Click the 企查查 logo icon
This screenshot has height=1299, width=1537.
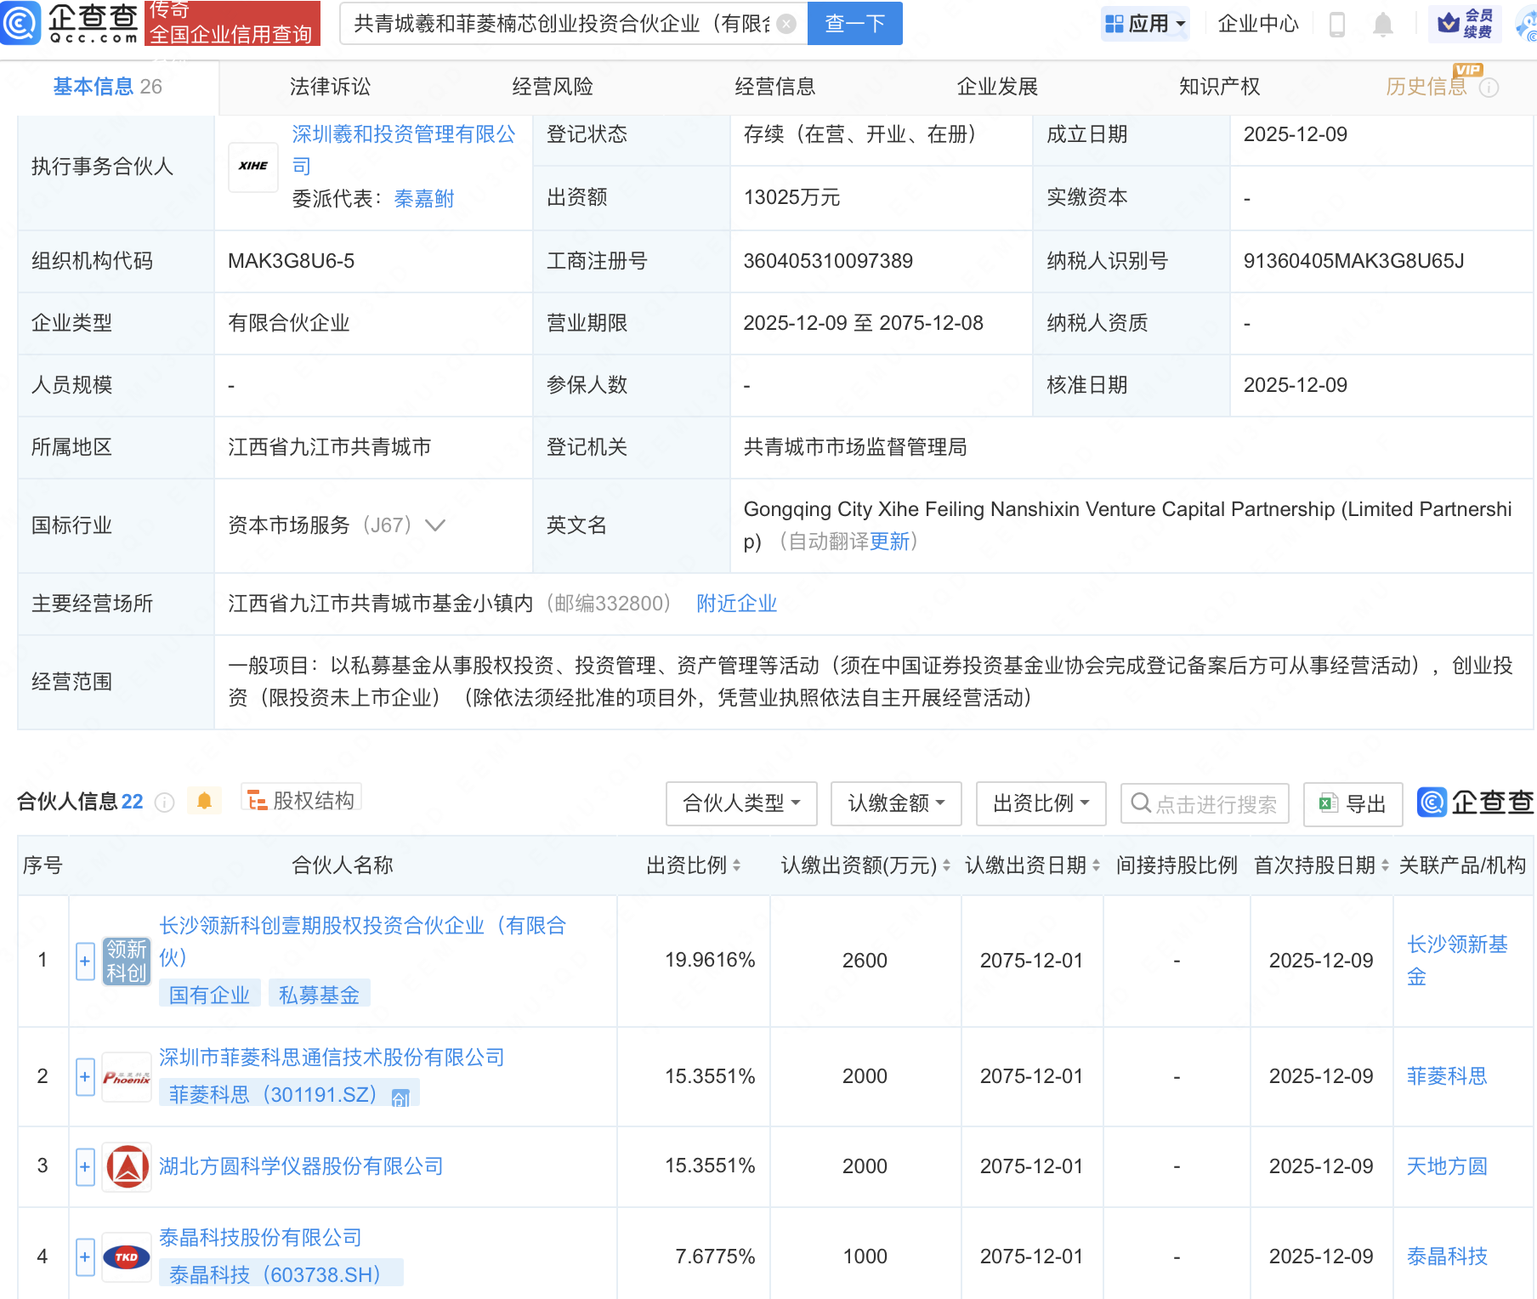[x=23, y=23]
